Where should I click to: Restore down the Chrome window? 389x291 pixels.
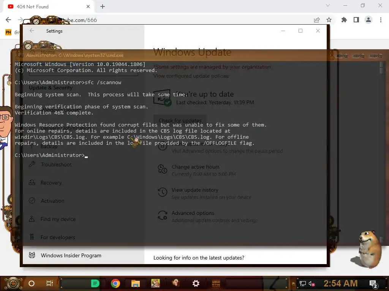pyautogui.click(x=363, y=5)
